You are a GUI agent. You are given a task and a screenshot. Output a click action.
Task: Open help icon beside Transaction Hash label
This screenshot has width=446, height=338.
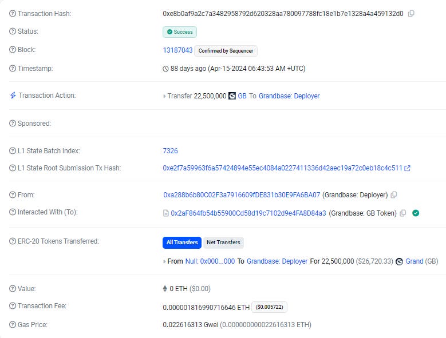pos(13,14)
